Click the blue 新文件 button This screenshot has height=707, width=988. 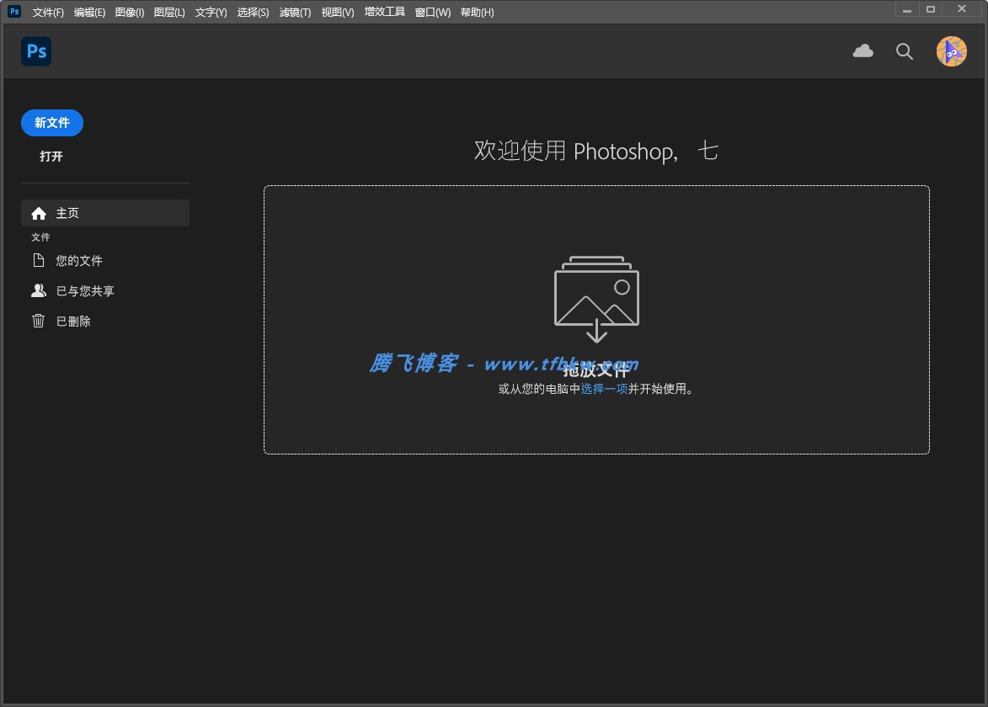point(51,123)
